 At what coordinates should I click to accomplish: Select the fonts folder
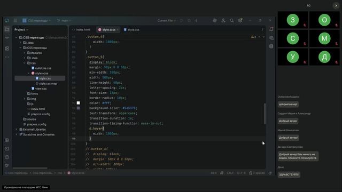(33, 94)
